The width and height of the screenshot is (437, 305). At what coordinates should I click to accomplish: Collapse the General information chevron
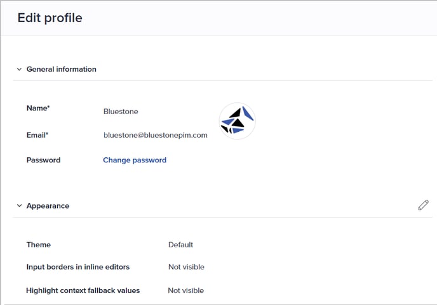[19, 69]
